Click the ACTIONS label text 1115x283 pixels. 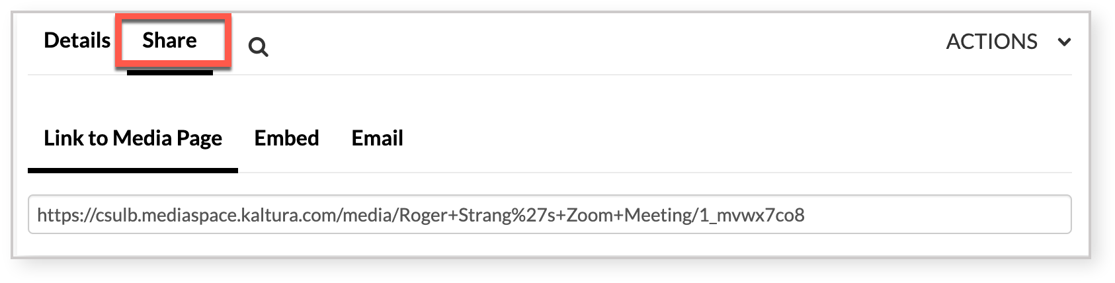(991, 42)
